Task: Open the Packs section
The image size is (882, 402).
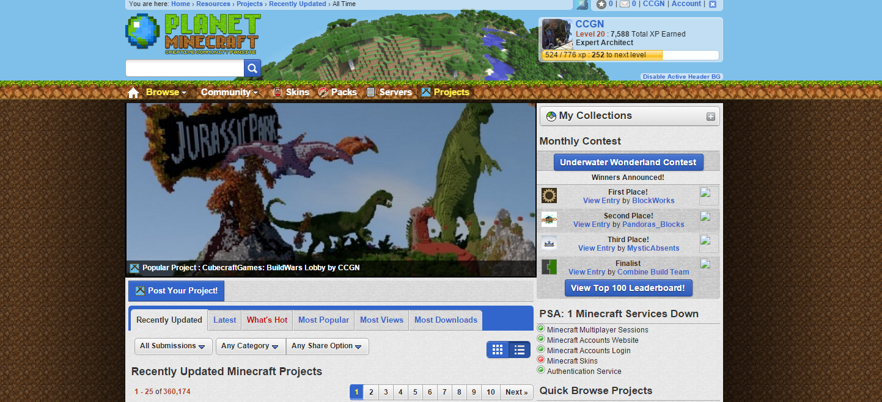Action: click(x=337, y=92)
